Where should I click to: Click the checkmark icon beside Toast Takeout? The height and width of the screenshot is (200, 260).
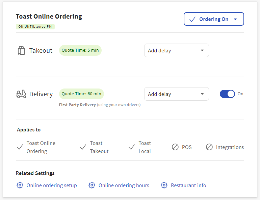coord(83,147)
